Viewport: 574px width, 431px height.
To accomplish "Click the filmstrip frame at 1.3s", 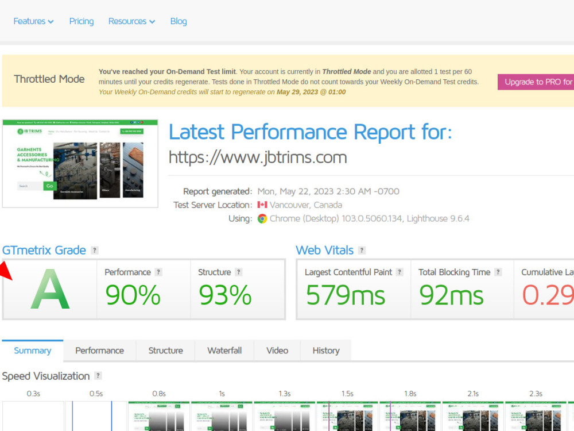I will pos(285,416).
